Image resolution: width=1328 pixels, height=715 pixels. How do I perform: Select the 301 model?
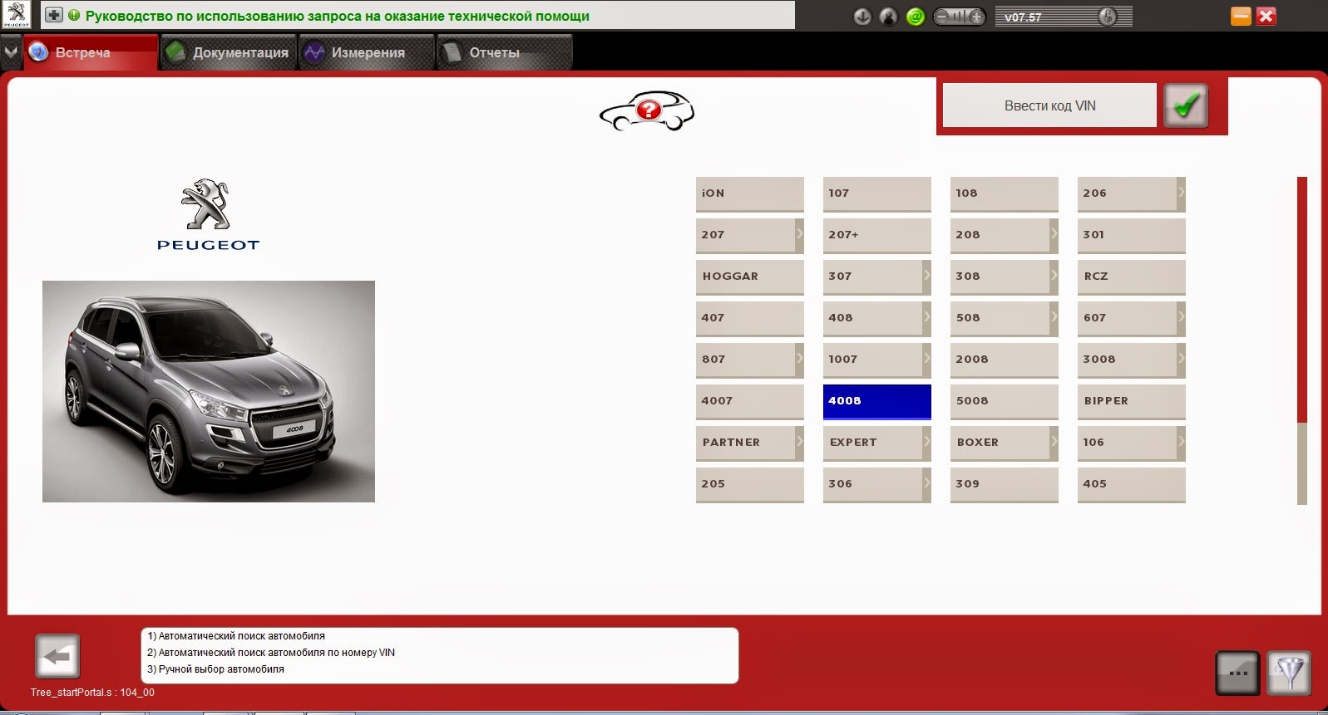[x=1132, y=235]
